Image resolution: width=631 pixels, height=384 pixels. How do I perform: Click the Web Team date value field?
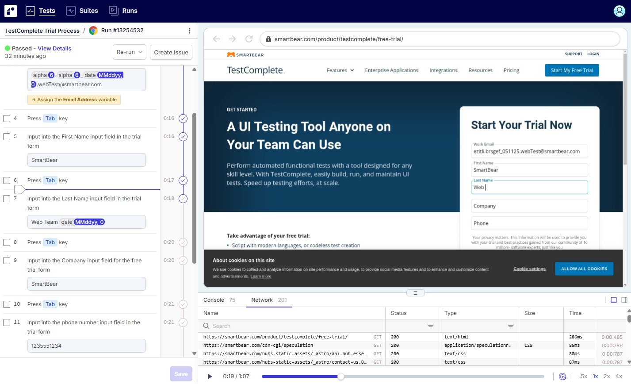[87, 222]
